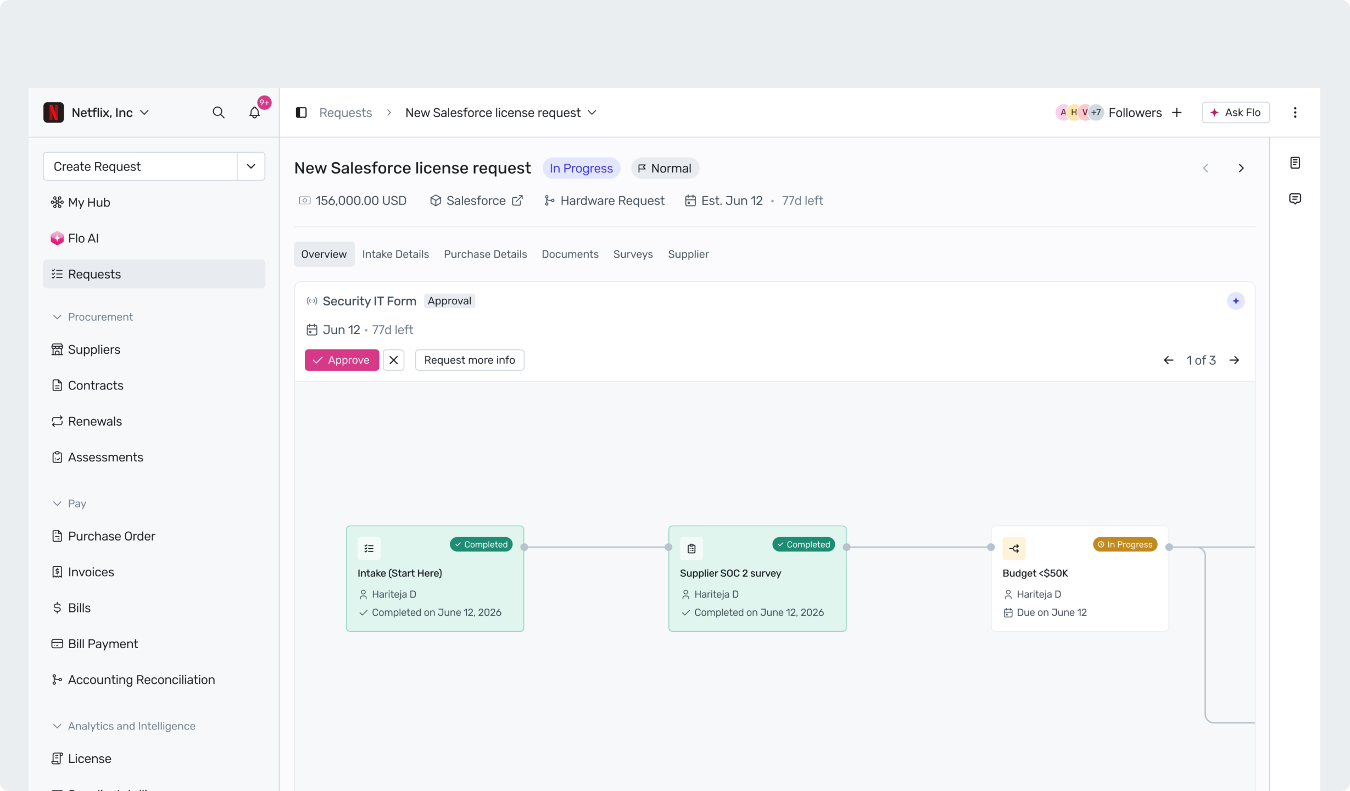Open Invoices in sidebar
The height and width of the screenshot is (791, 1350).
(154, 572)
